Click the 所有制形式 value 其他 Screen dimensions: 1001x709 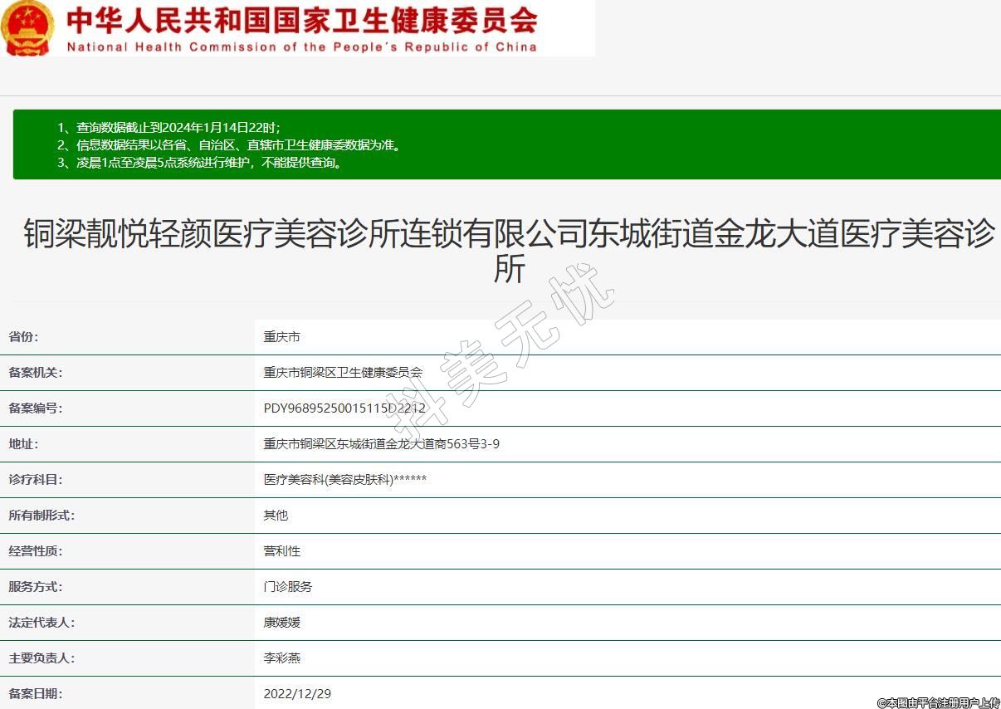[x=276, y=516]
